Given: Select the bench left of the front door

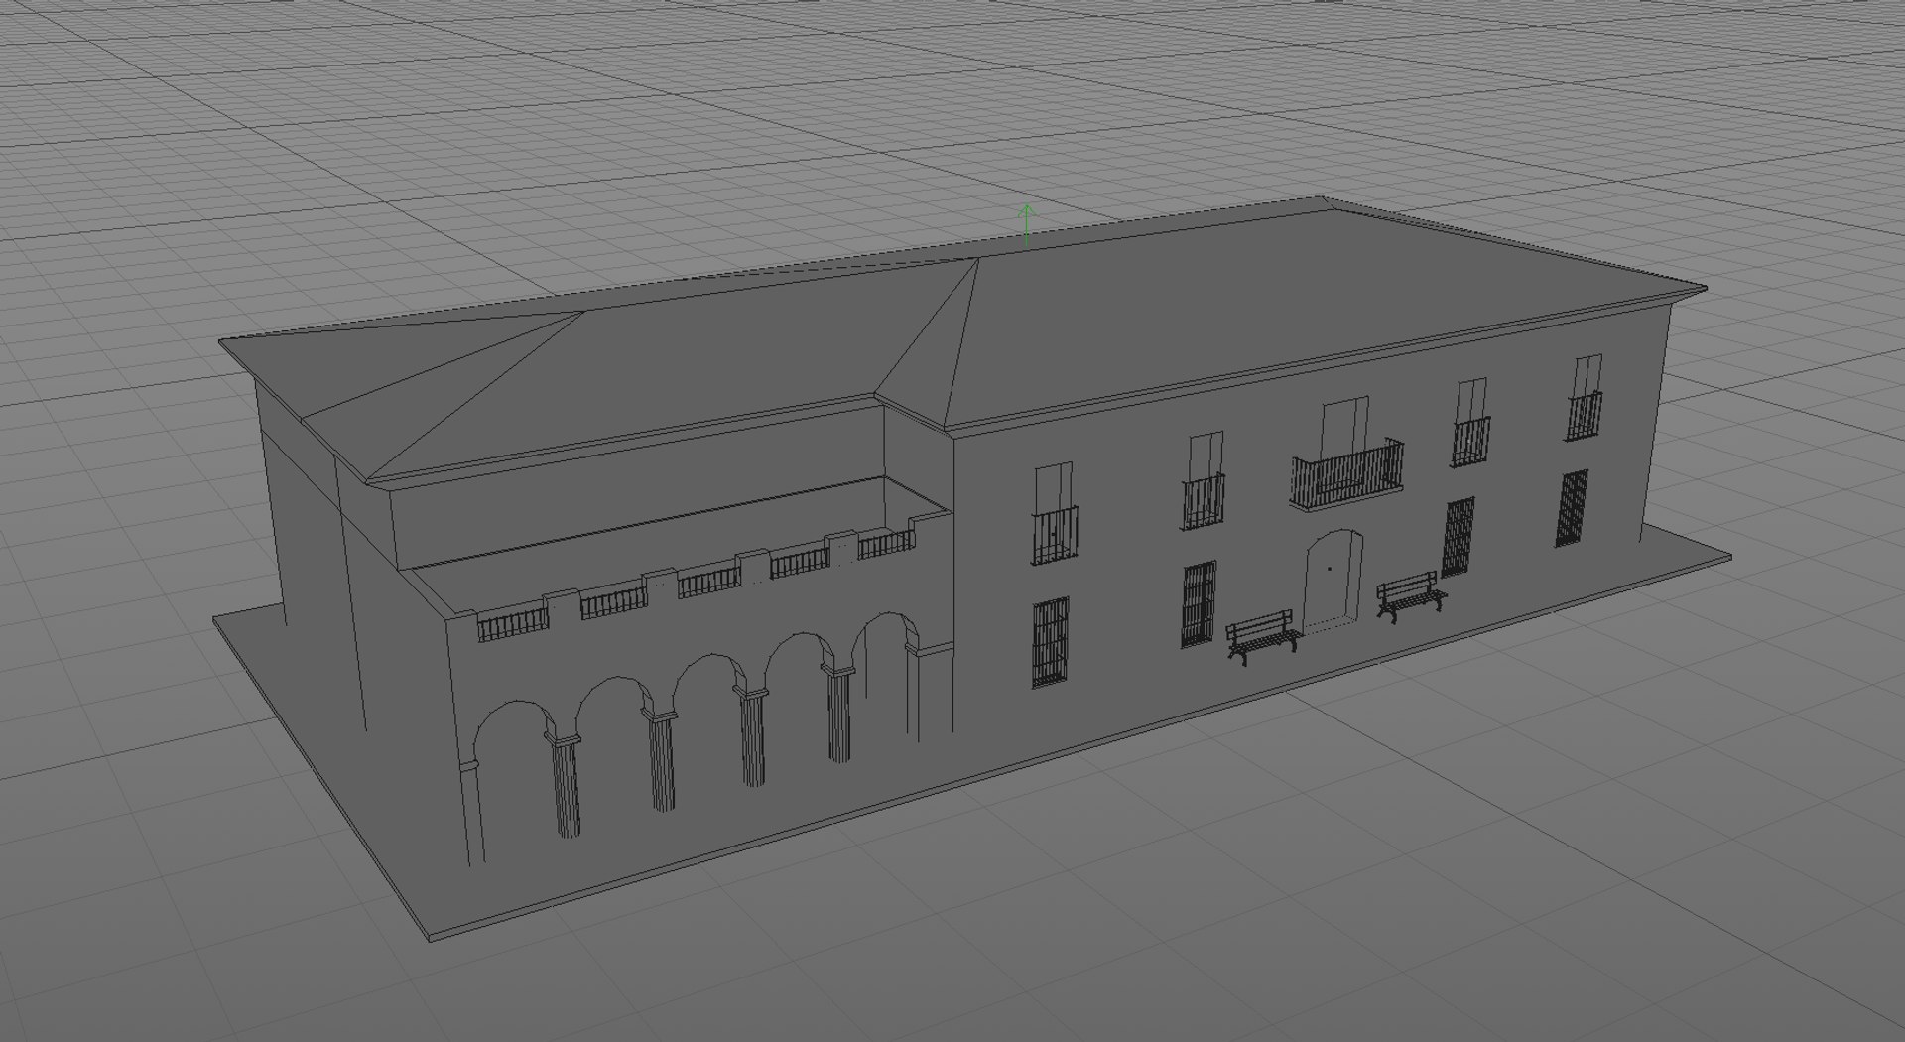Looking at the screenshot, I should (1263, 636).
